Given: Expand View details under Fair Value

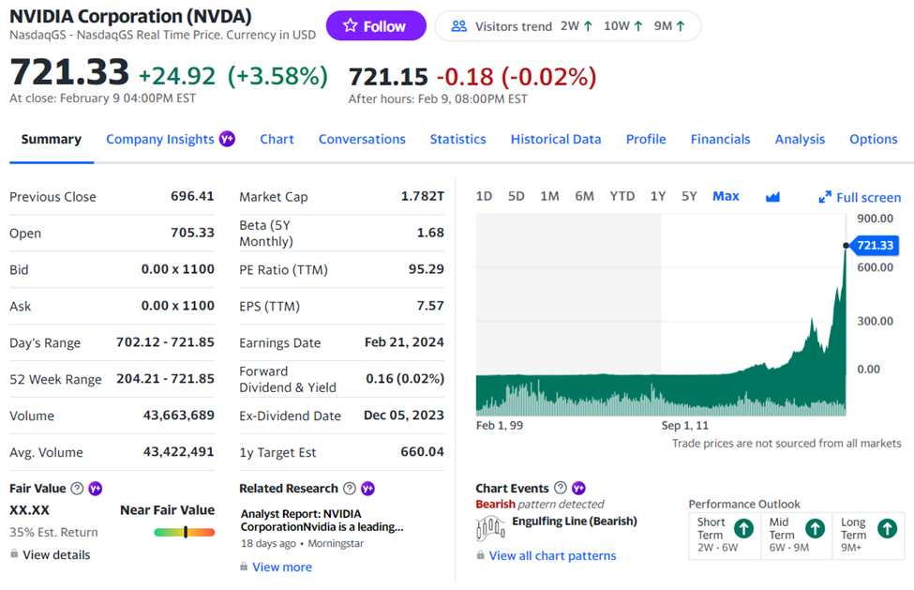Looking at the screenshot, I should pyautogui.click(x=58, y=555).
